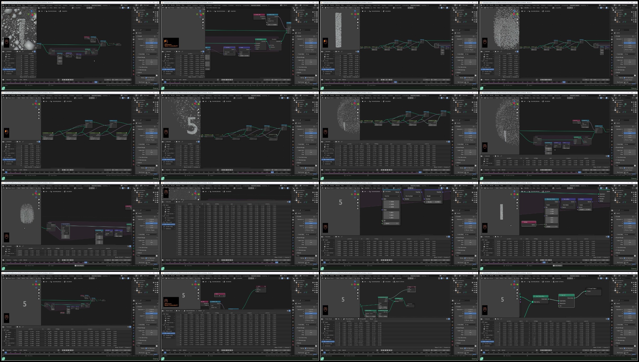Toggle Render Region checkbox in Join Geometry screenshot
The image size is (639, 362).
(x=624, y=320)
